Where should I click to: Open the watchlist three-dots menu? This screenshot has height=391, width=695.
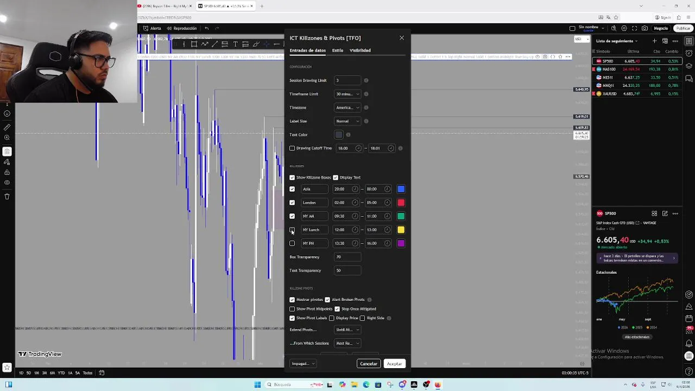[x=675, y=41]
